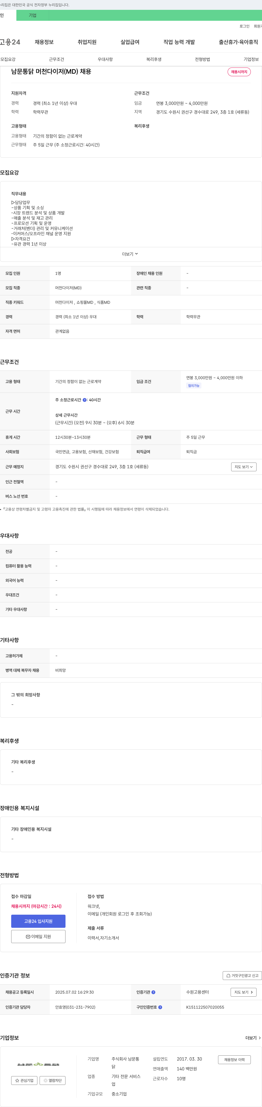Click the address text in 근무 예정지 row

102,467
